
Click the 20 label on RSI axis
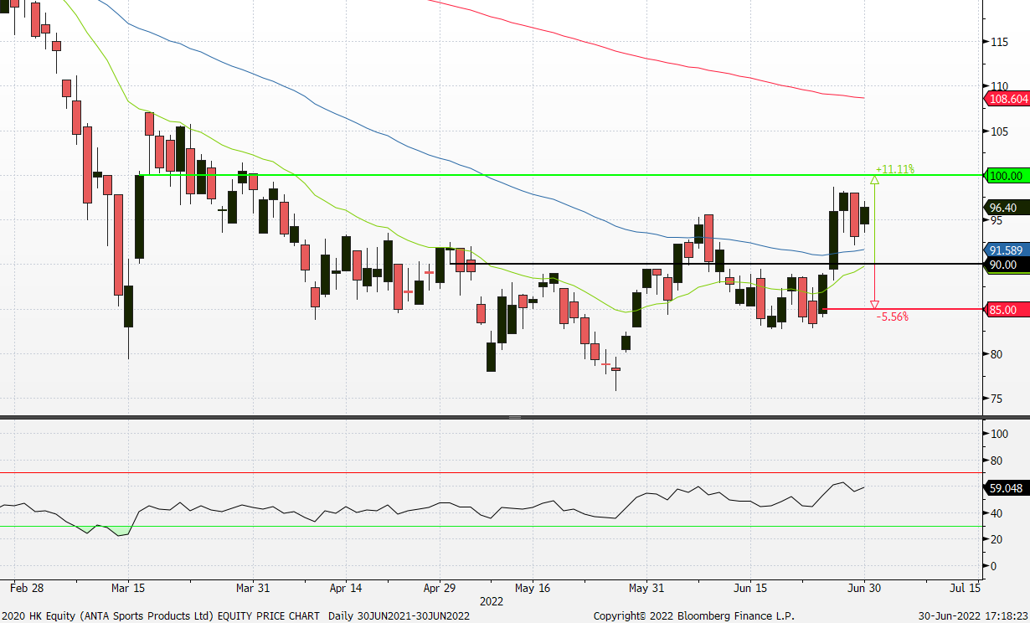click(997, 540)
